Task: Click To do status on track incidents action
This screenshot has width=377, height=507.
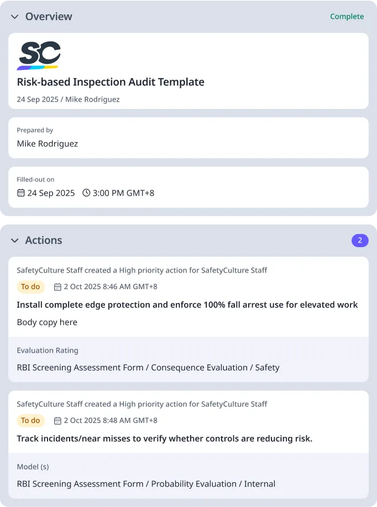Action: 30,421
